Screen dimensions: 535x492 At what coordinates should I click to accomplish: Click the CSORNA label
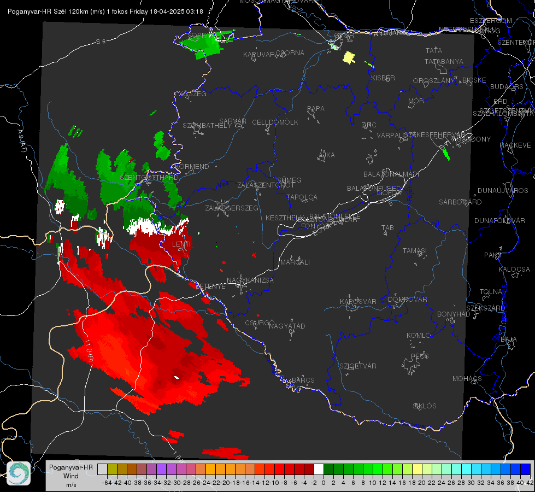290,53
